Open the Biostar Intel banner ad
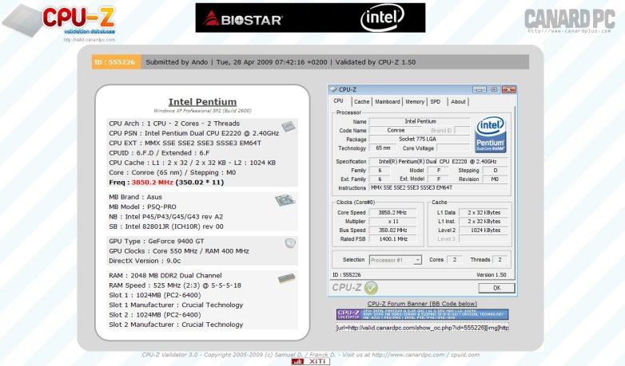The width and height of the screenshot is (625, 366). [310, 18]
